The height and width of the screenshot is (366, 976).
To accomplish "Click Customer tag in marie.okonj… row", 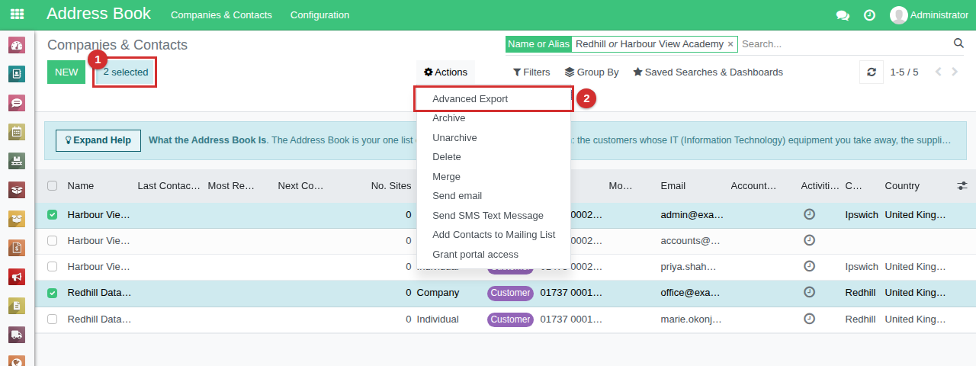I will 510,319.
